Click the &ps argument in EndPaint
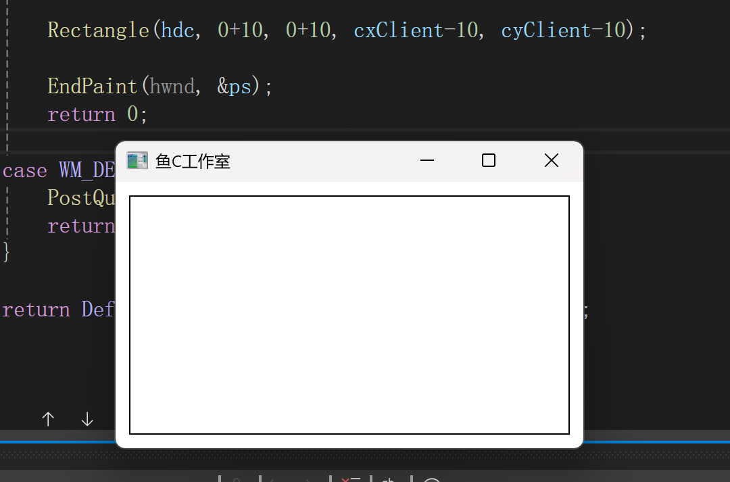This screenshot has height=482, width=730. [x=234, y=87]
